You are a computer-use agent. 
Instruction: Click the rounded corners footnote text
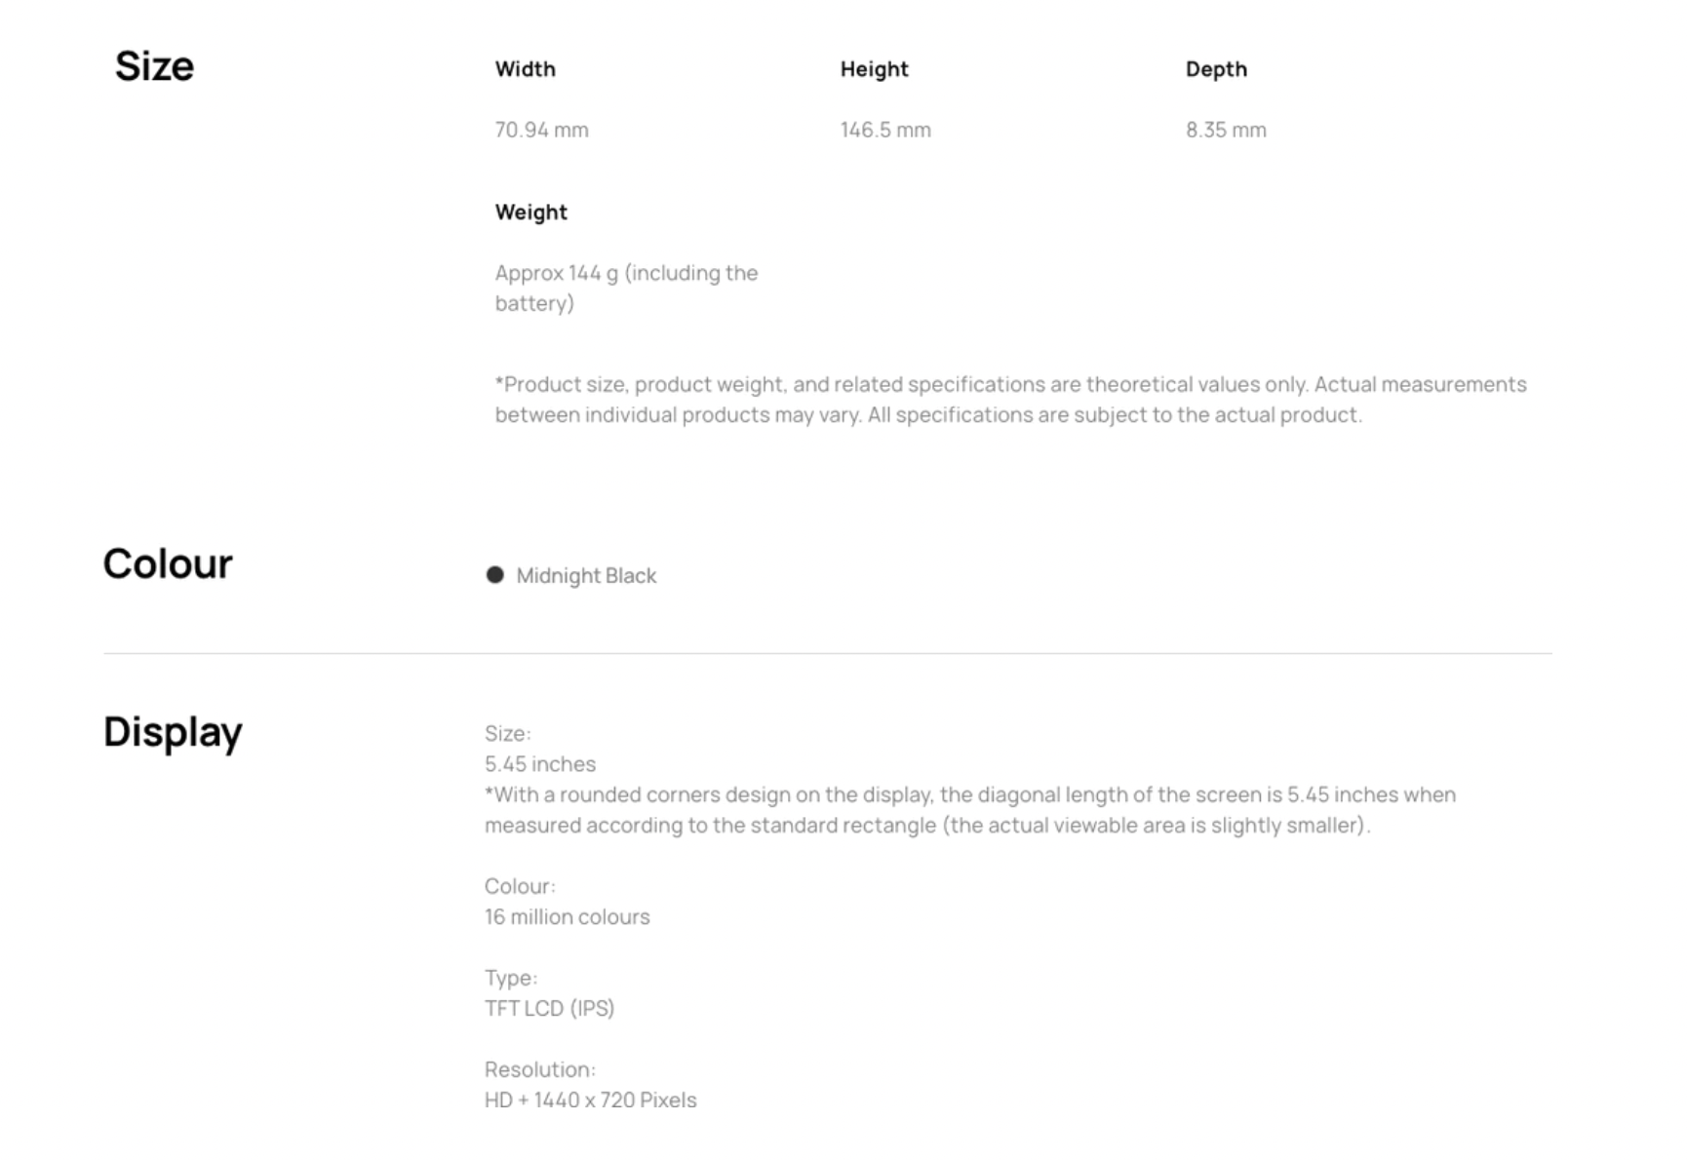970,810
